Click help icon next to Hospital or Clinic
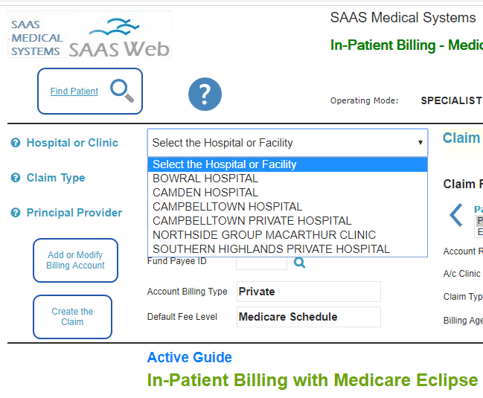Image resolution: width=483 pixels, height=398 pixels. (16, 143)
